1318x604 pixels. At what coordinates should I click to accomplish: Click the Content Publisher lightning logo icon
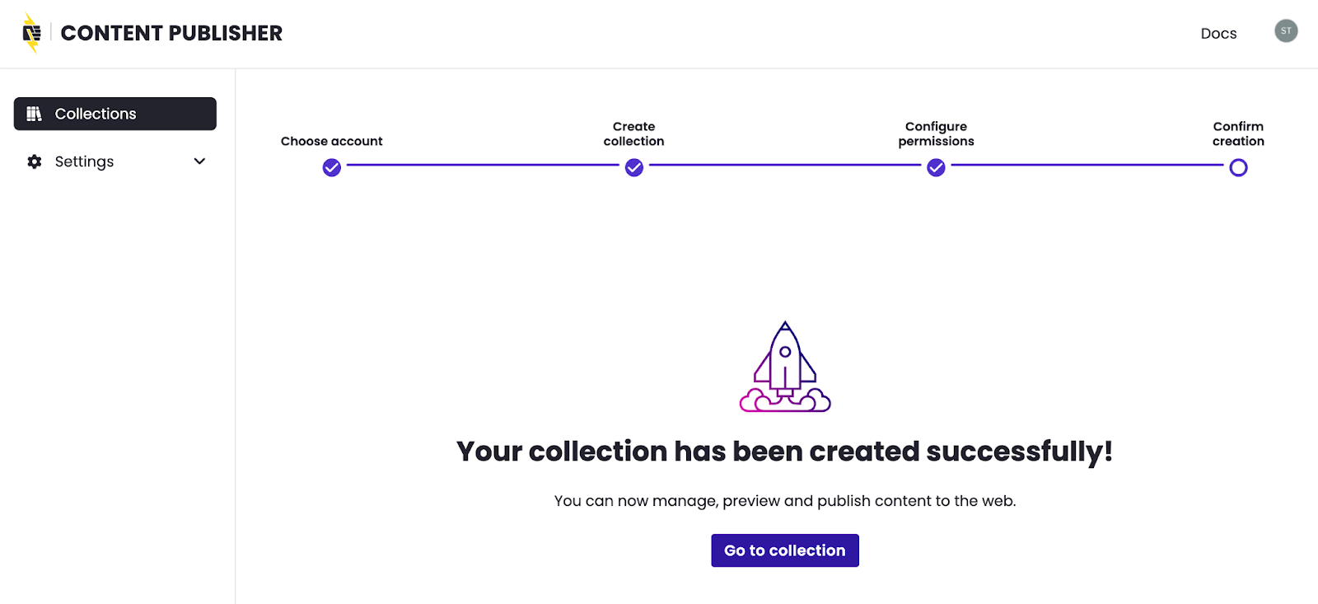[x=32, y=33]
